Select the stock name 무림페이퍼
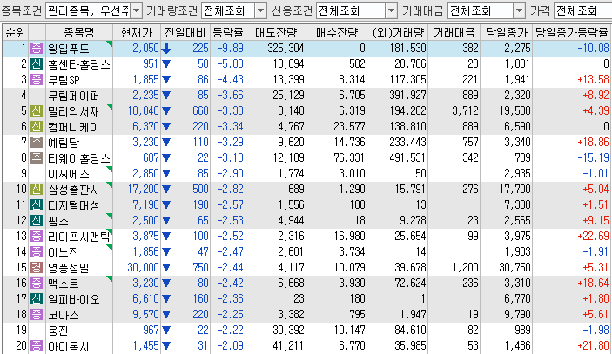Viewport: 612px width, 354px height. pyautogui.click(x=73, y=96)
